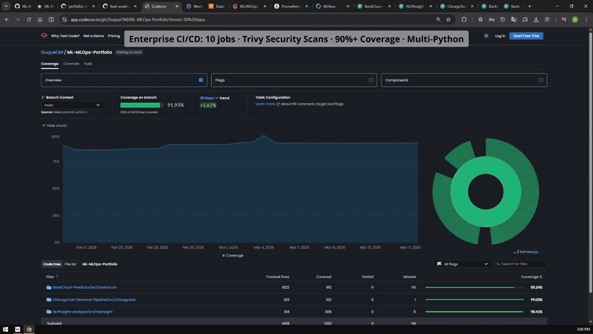Image resolution: width=593 pixels, height=334 pixels.
Task: Click the Start Free Trial button
Action: point(526,36)
